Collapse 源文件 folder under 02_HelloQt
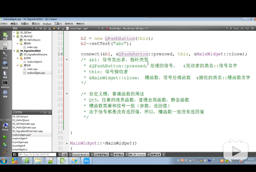 (x=17, y=43)
